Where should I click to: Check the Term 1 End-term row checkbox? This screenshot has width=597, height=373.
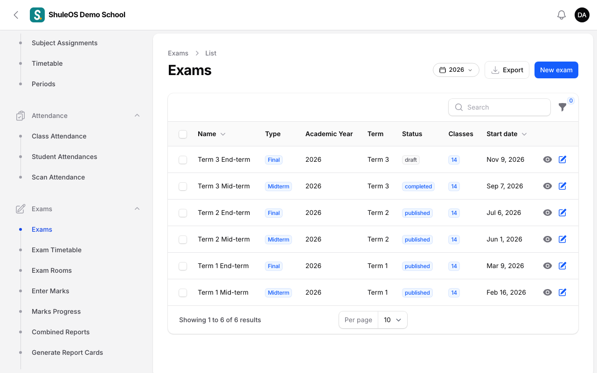183,266
